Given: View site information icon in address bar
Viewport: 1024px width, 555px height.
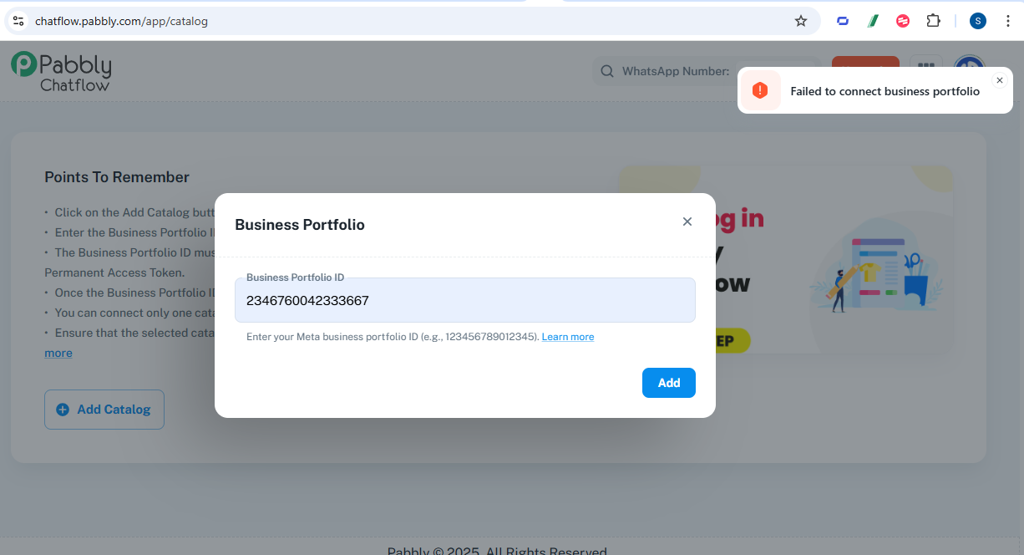Looking at the screenshot, I should point(18,21).
